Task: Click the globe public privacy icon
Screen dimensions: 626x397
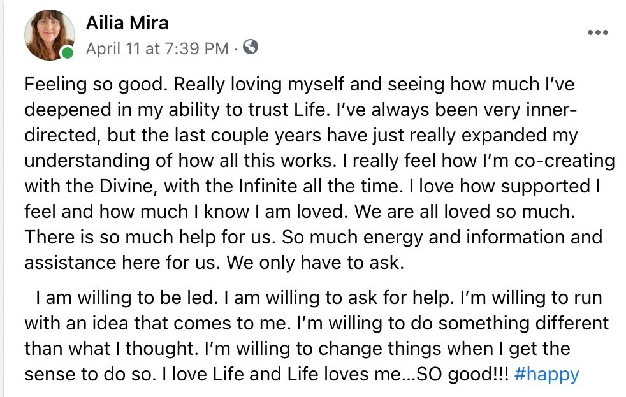Action: [x=251, y=47]
